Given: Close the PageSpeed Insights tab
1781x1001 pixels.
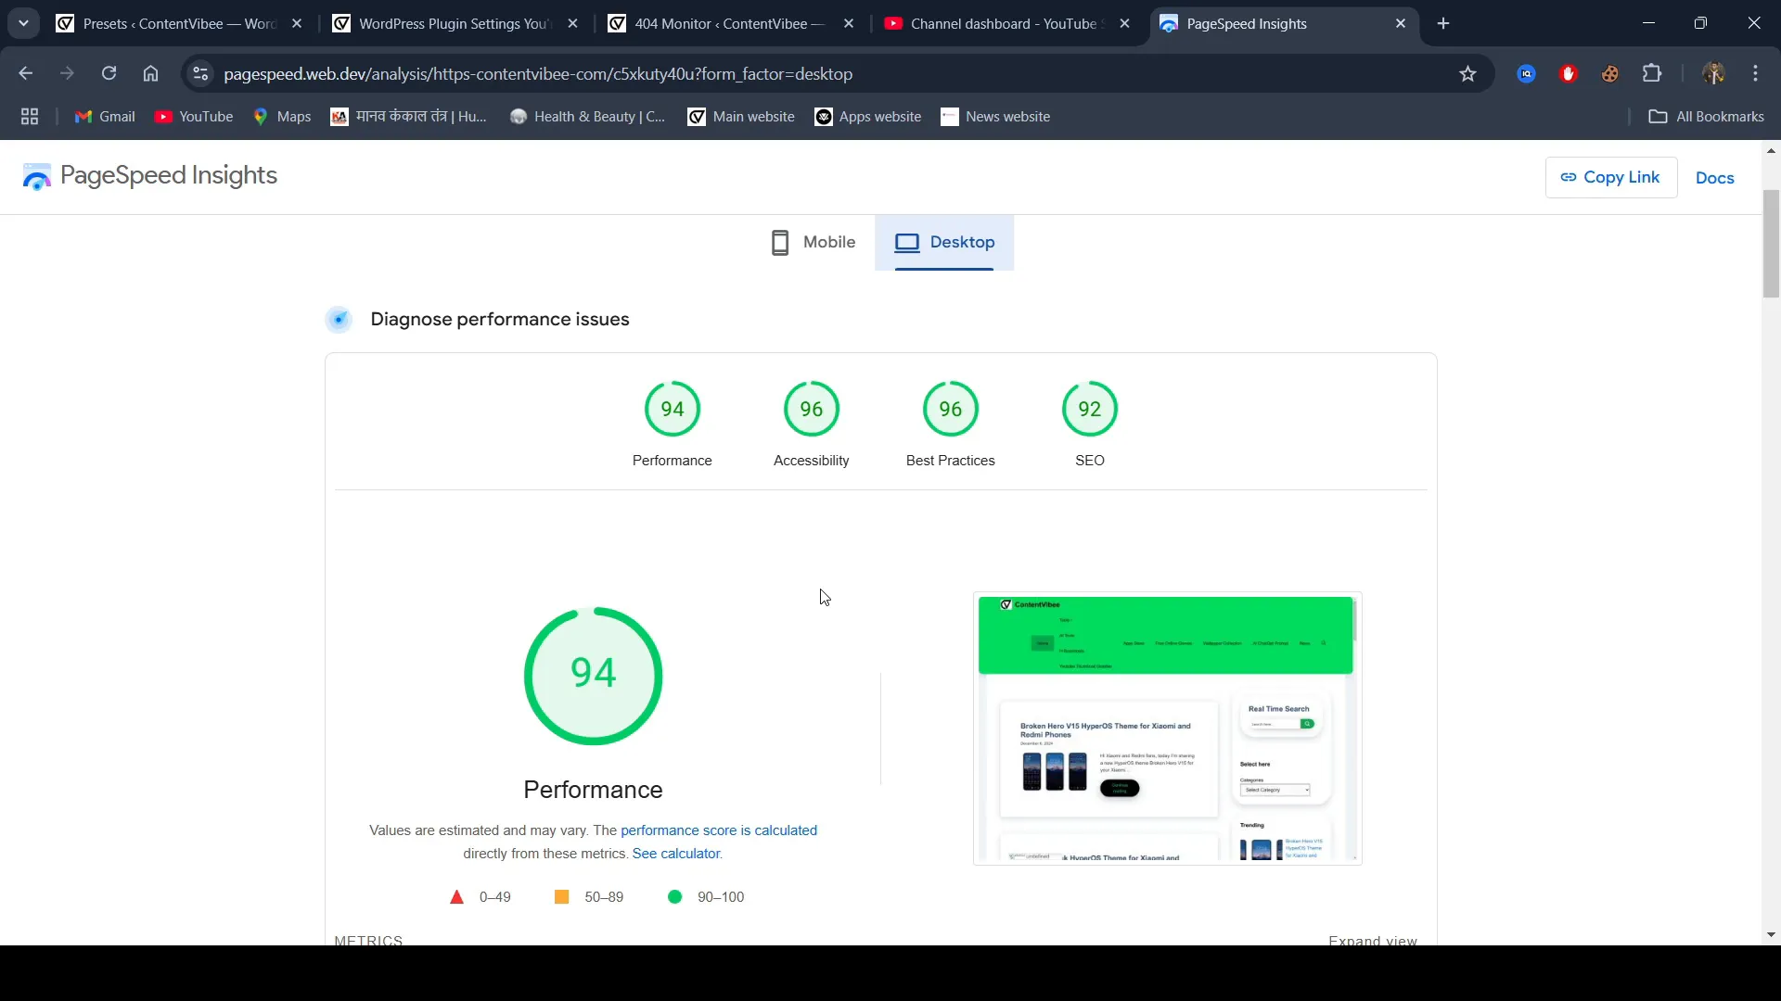Looking at the screenshot, I should 1401,23.
